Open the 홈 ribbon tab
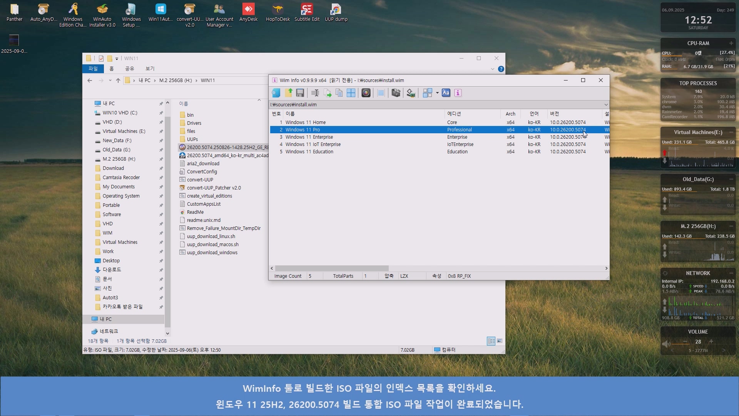 pyautogui.click(x=112, y=69)
